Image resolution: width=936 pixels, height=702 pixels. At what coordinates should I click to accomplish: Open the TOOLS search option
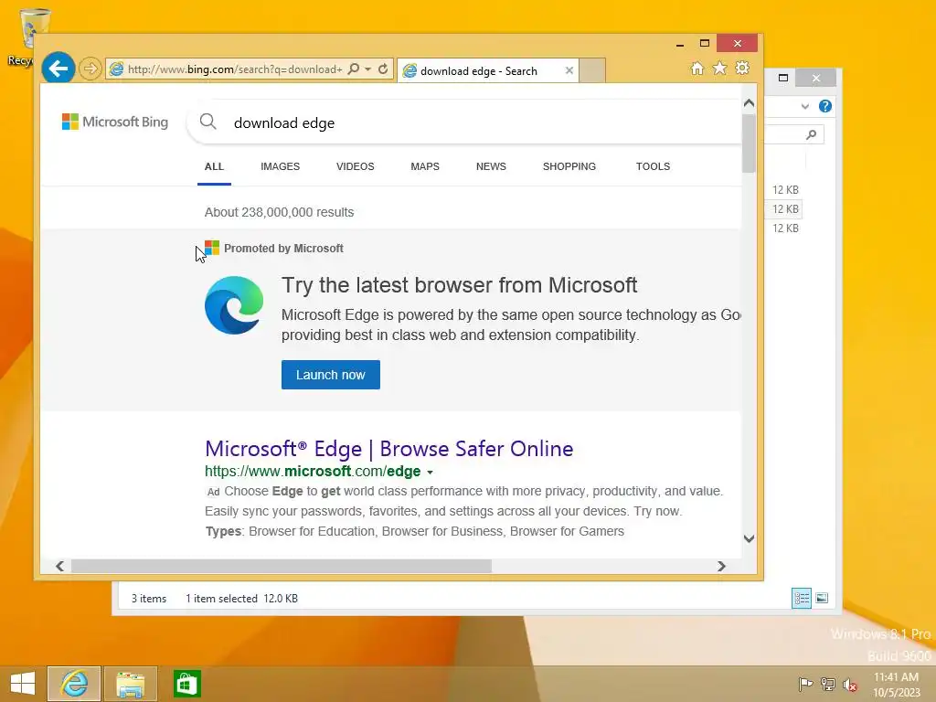[653, 166]
